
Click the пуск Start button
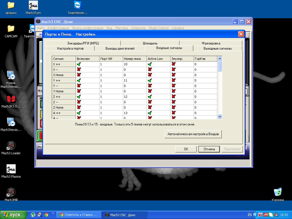tap(13, 215)
